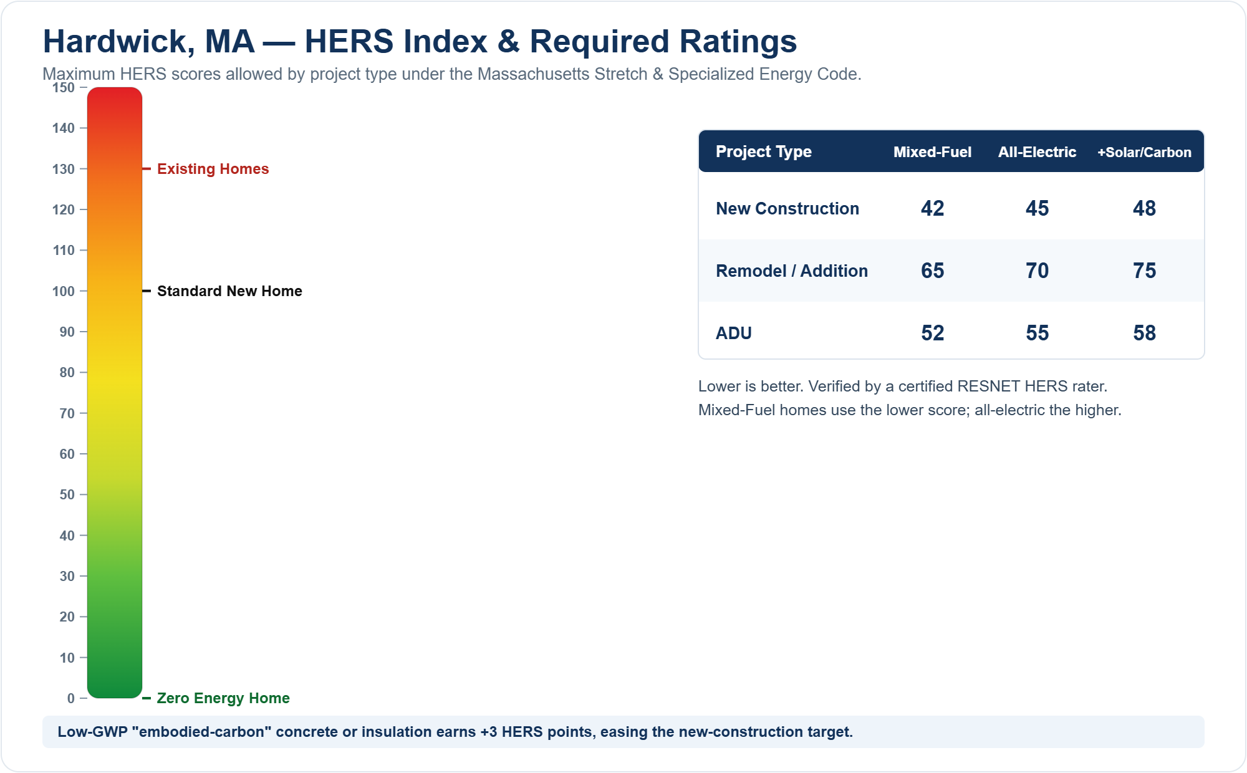Click the 70 axis tick label on scale

[67, 414]
